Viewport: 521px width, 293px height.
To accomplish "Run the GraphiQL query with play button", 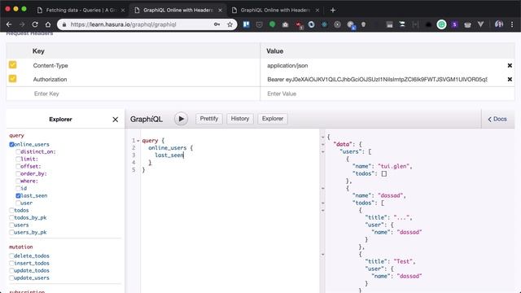I will point(181,119).
